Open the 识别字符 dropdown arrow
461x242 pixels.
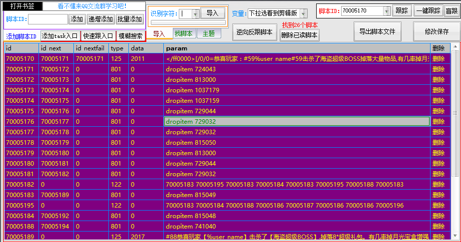(x=195, y=14)
